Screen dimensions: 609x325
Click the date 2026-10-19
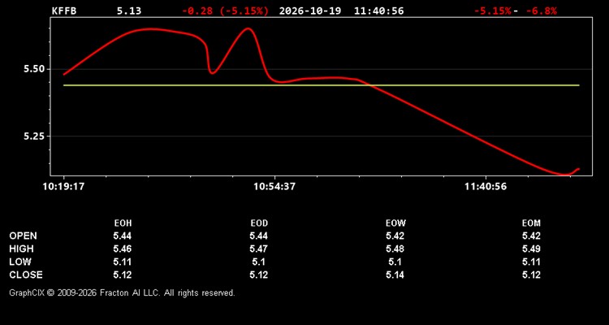(x=310, y=11)
